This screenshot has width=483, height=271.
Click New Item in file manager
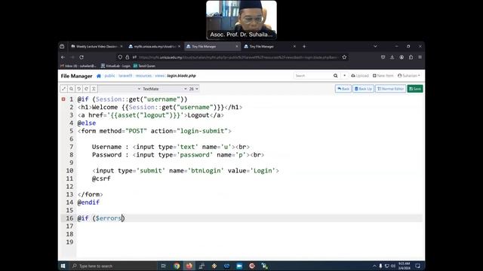pyautogui.click(x=383, y=75)
